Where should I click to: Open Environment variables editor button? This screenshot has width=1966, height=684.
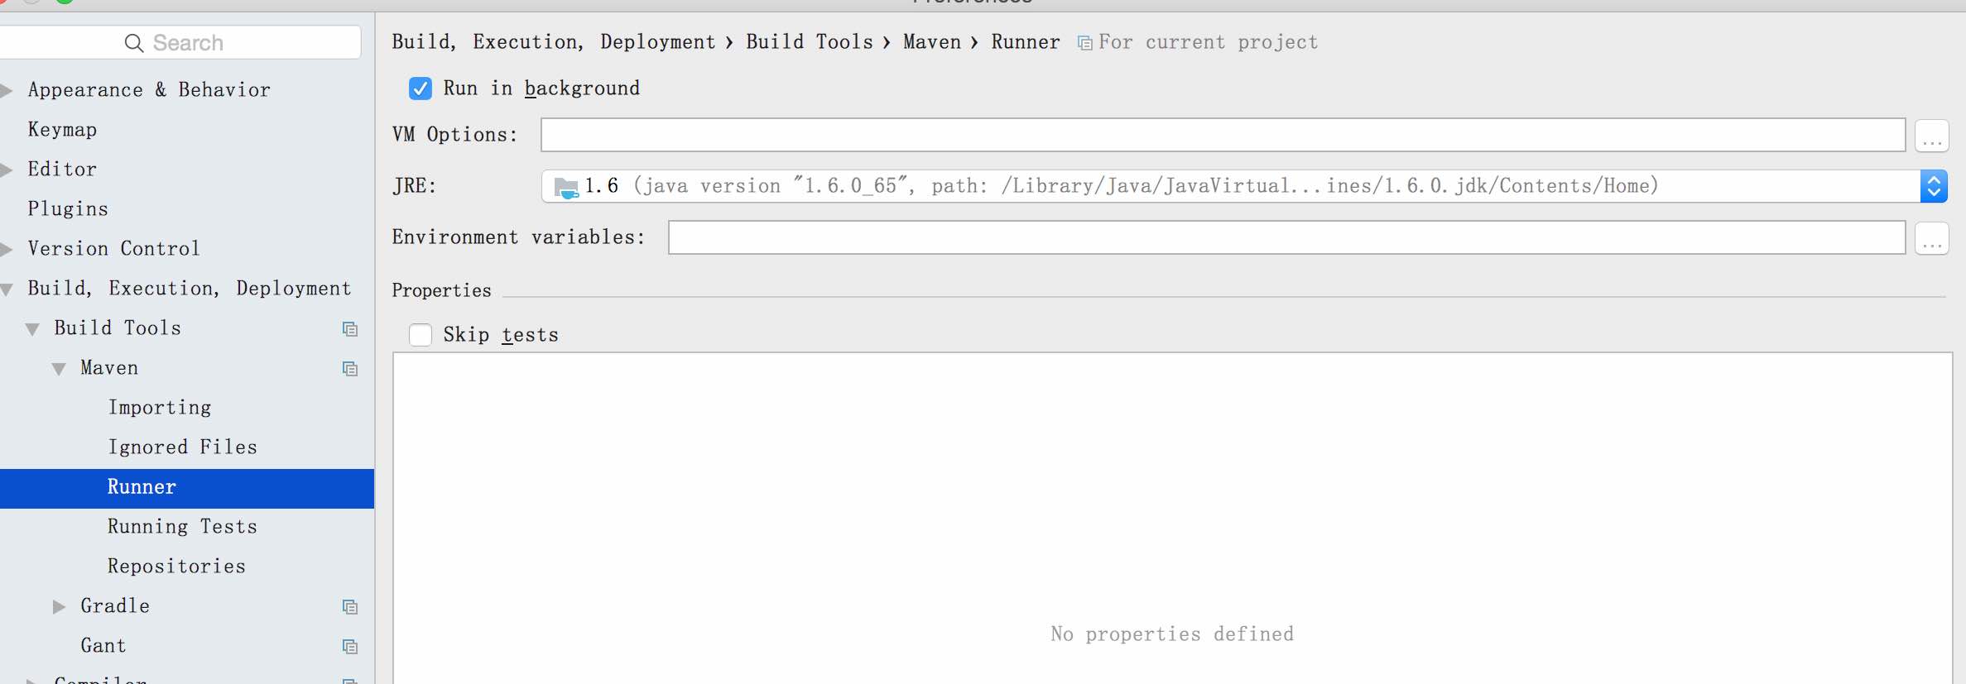[x=1932, y=238]
